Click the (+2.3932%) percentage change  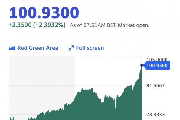49,25
